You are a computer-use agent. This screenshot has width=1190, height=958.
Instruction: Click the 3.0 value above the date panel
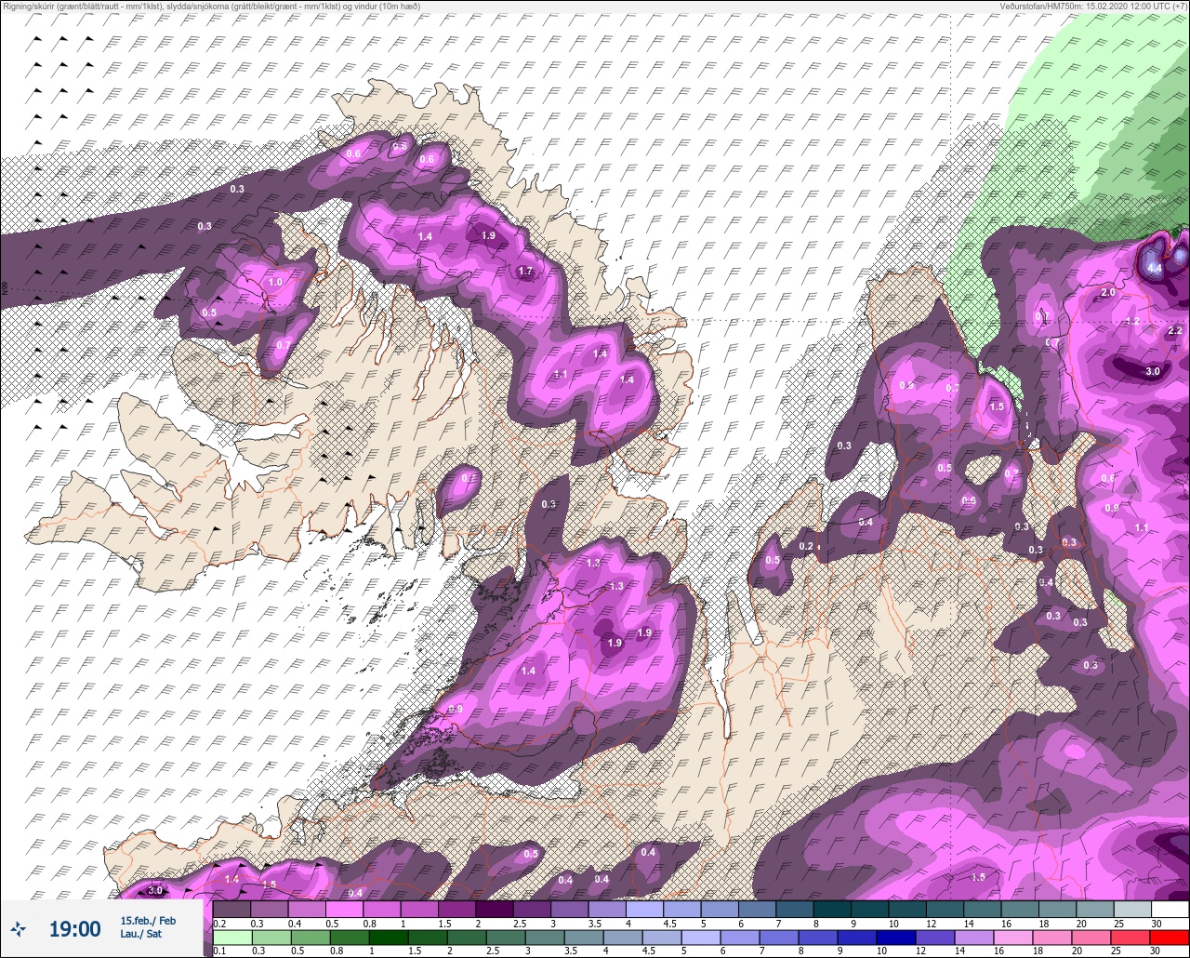tap(155, 890)
